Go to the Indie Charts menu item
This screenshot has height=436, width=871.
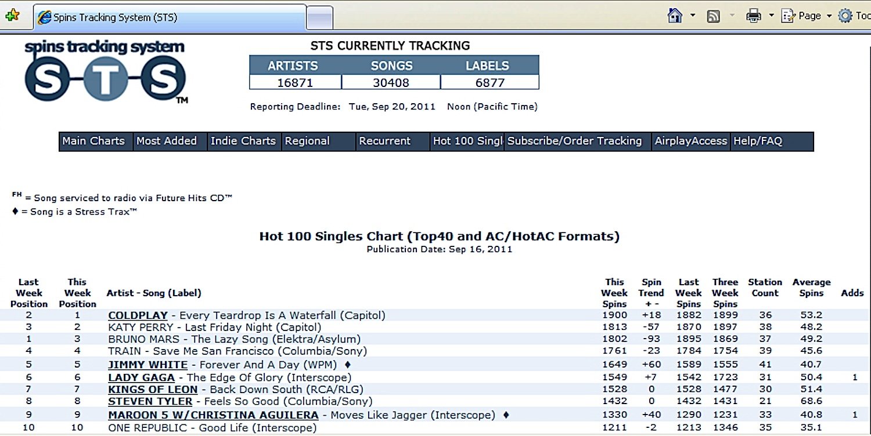[x=243, y=141]
